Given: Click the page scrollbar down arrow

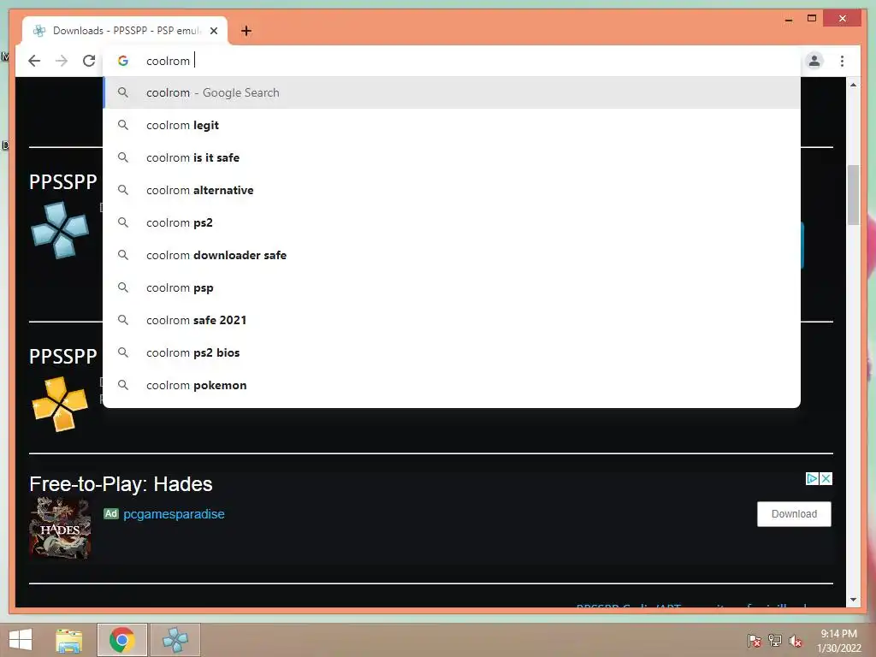Looking at the screenshot, I should (x=853, y=600).
